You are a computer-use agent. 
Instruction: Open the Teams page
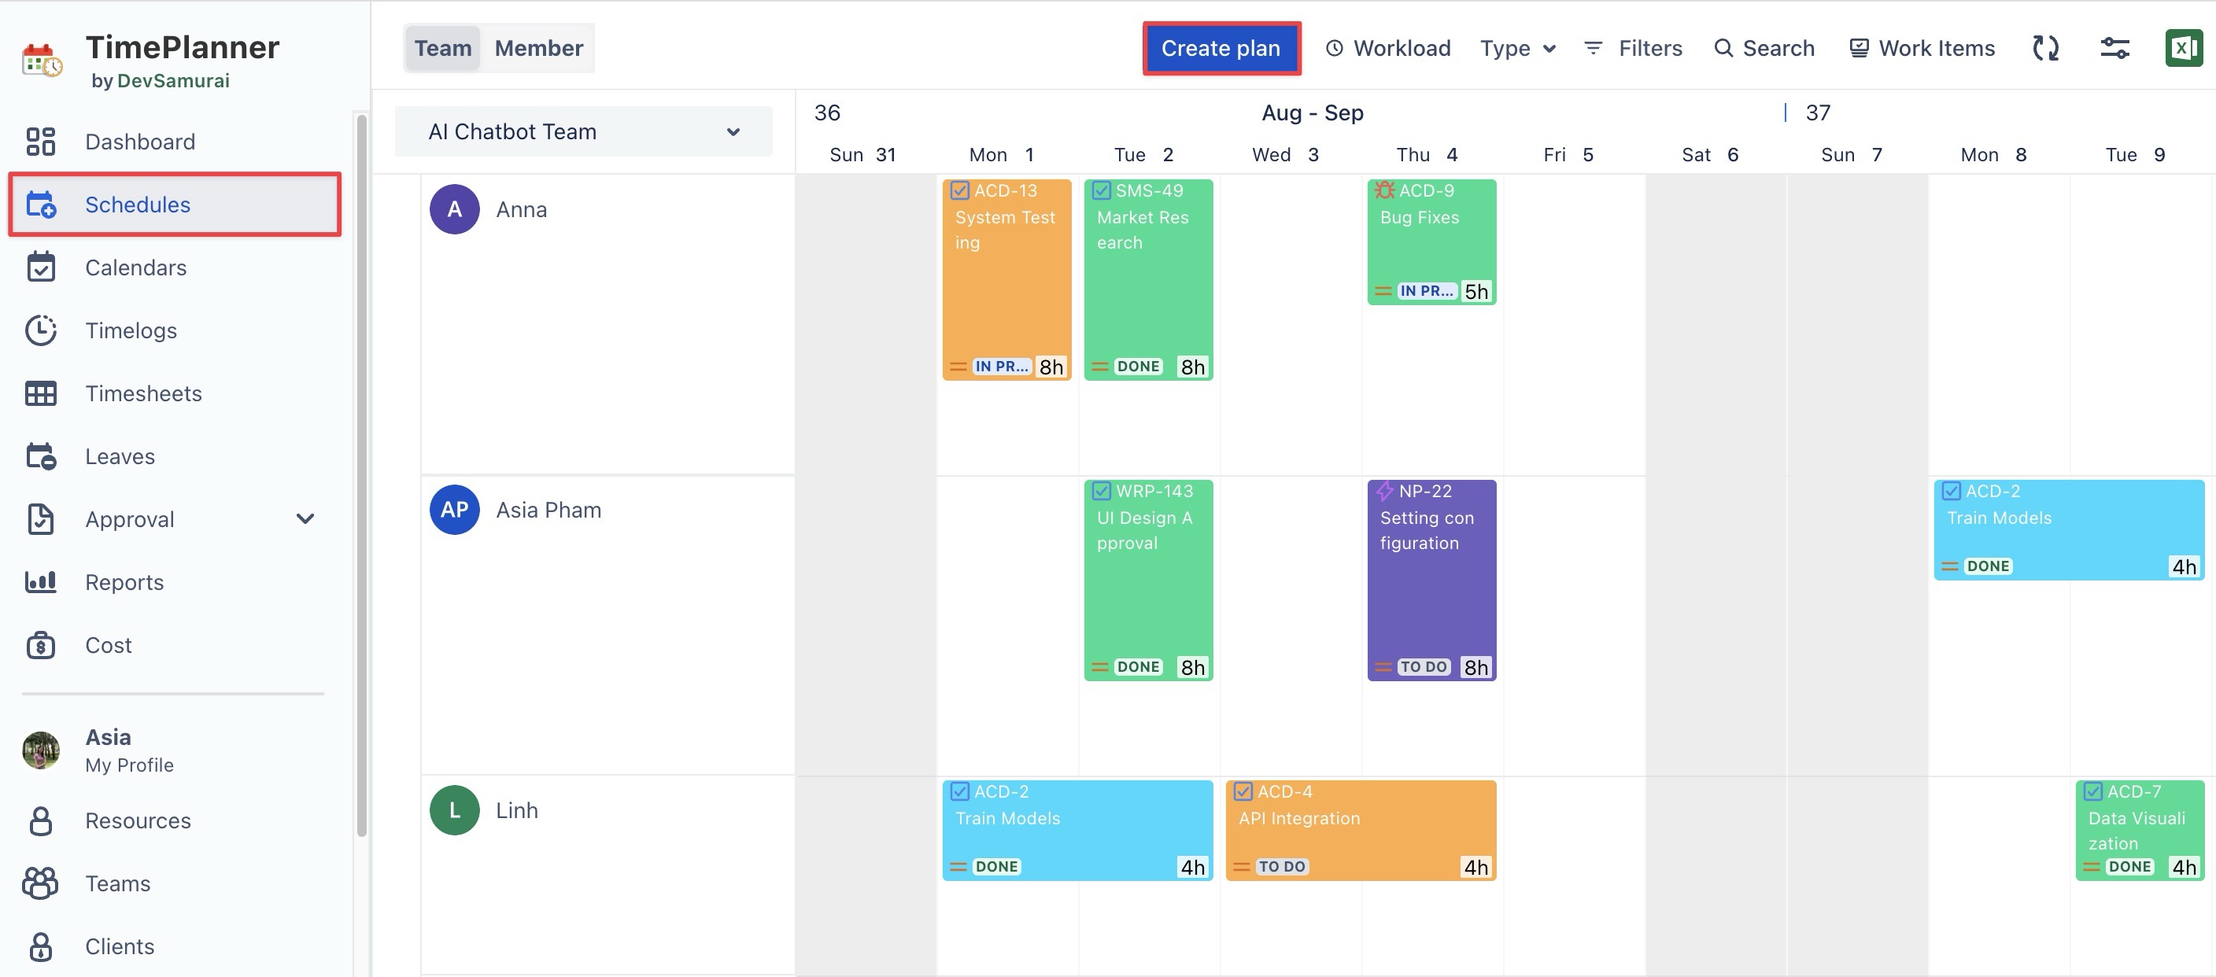click(117, 883)
